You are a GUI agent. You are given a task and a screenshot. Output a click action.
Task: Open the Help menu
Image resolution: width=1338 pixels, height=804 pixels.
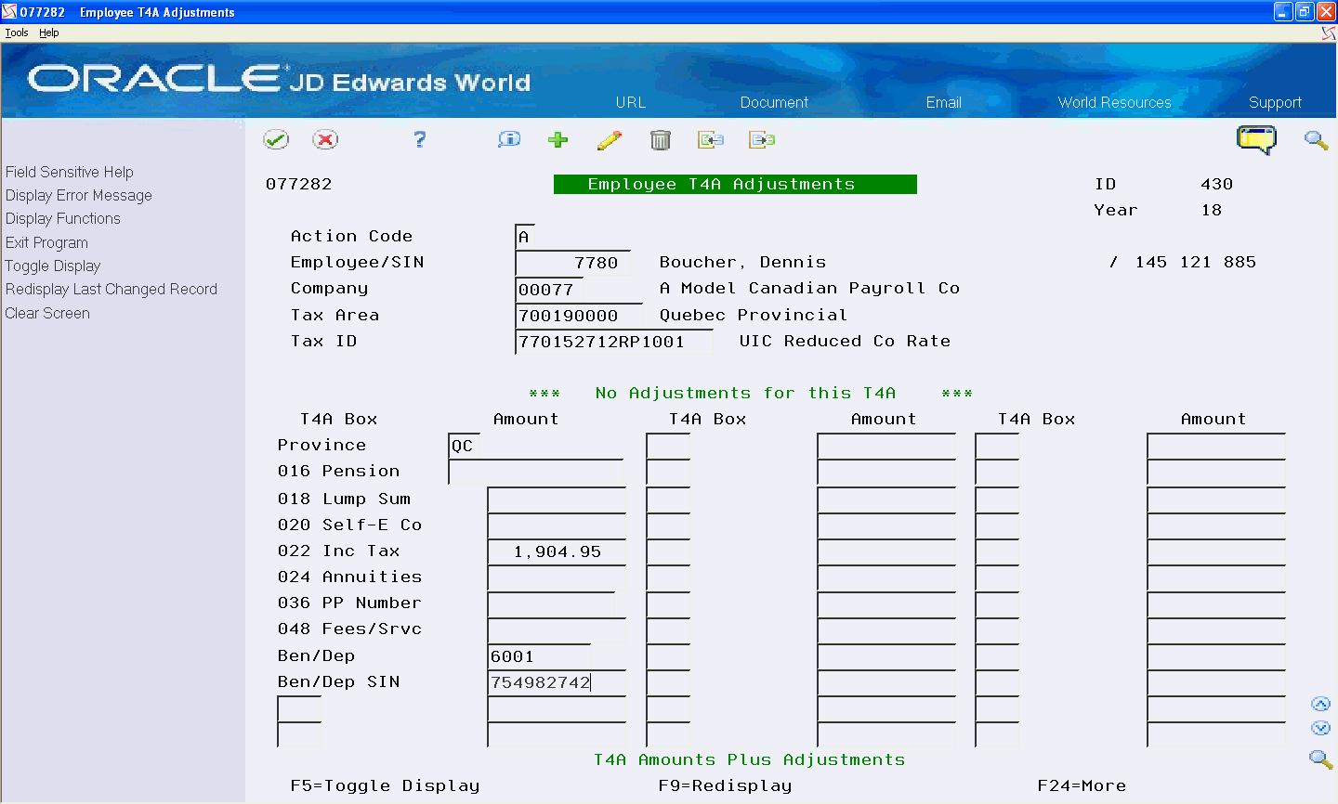coord(48,32)
